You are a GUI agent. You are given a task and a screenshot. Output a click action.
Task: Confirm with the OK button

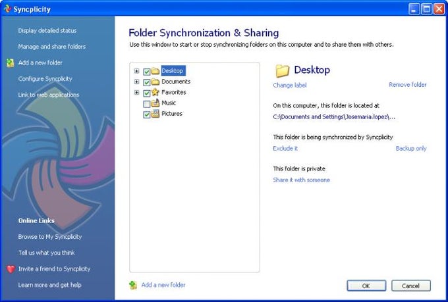tap(366, 286)
